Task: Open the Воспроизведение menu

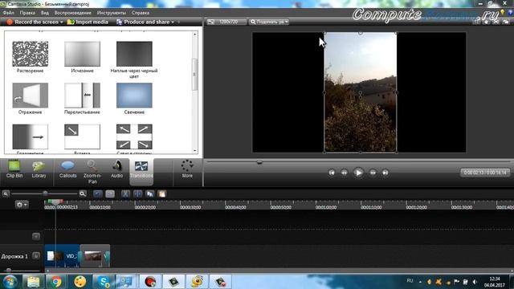Action: [x=73, y=13]
